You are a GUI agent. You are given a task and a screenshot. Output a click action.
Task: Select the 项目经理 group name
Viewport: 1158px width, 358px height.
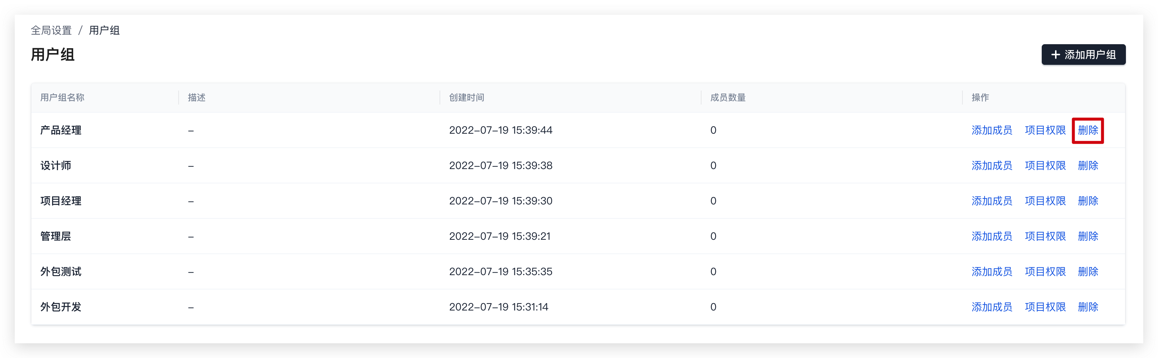[61, 201]
